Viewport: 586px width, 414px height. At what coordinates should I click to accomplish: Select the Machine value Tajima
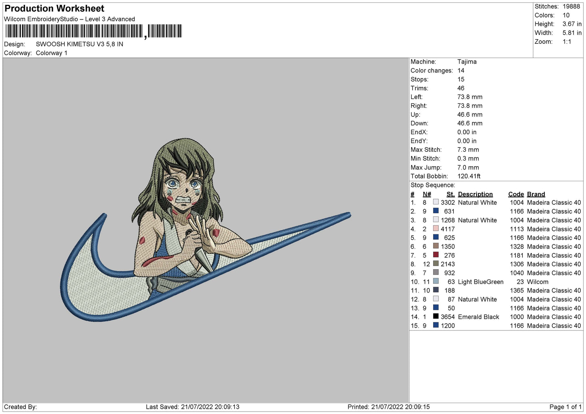pos(467,62)
